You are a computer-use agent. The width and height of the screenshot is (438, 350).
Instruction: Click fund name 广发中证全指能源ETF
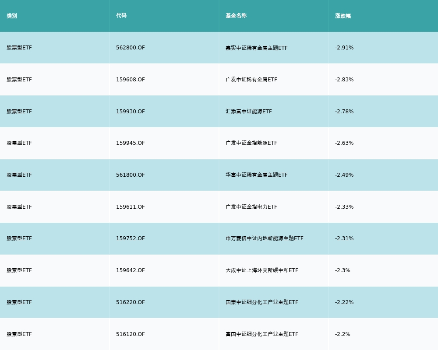[x=251, y=143]
